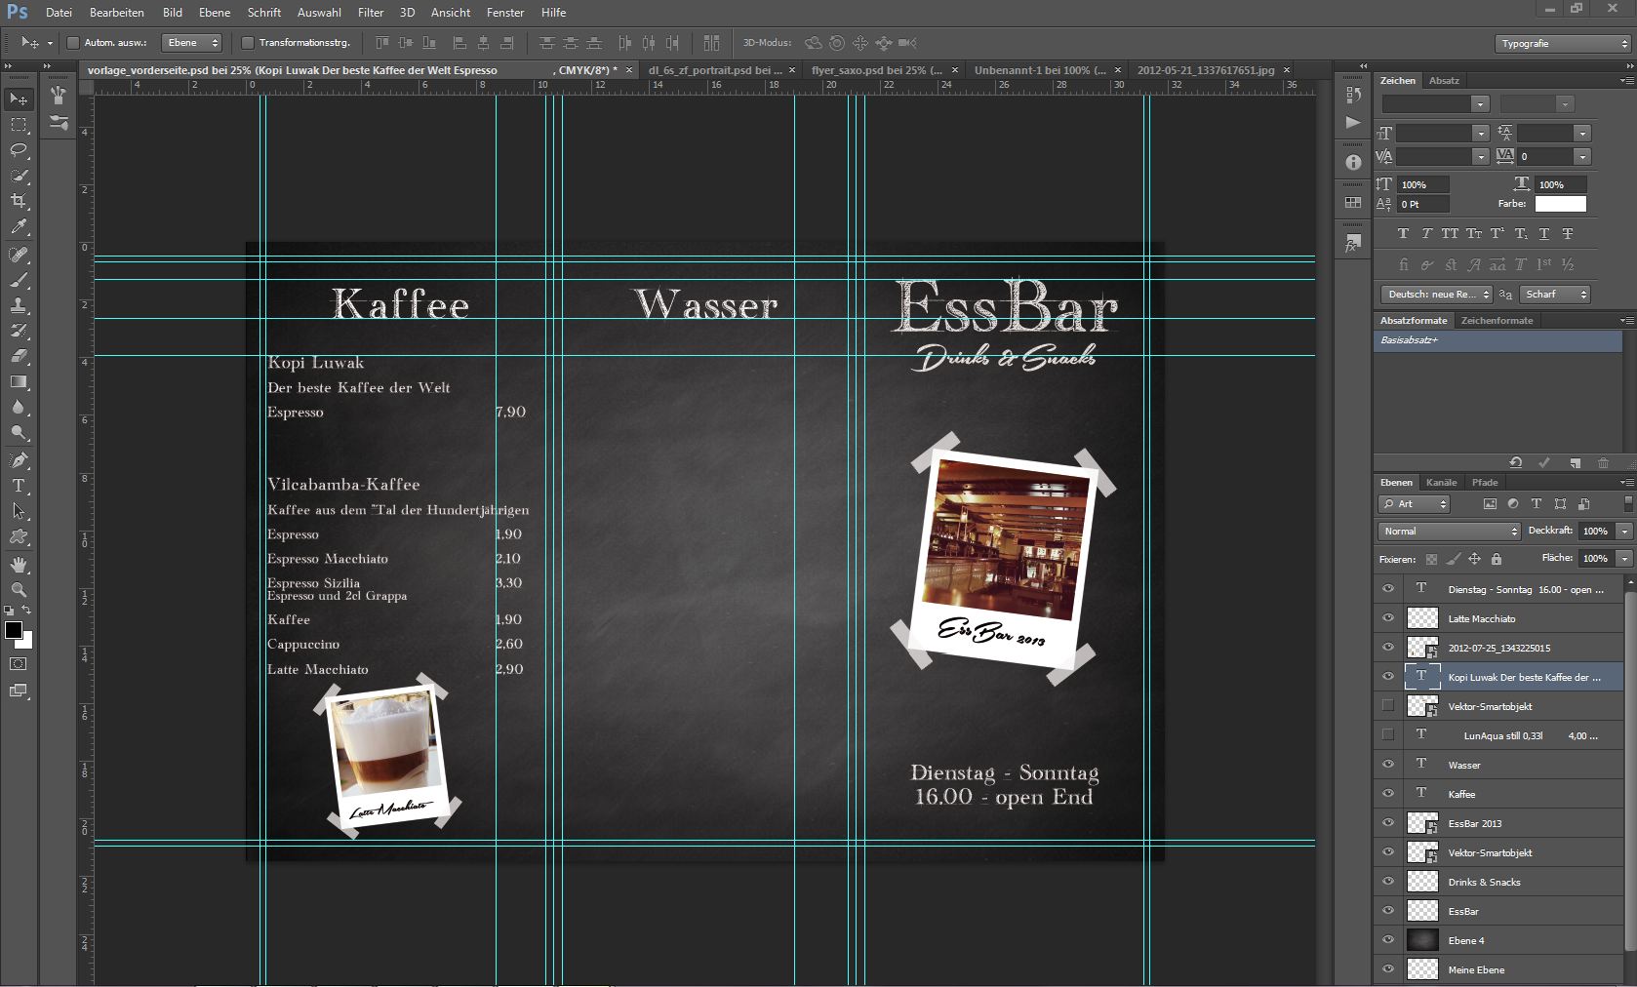Switch to the Kanäle tab

coord(1441,483)
